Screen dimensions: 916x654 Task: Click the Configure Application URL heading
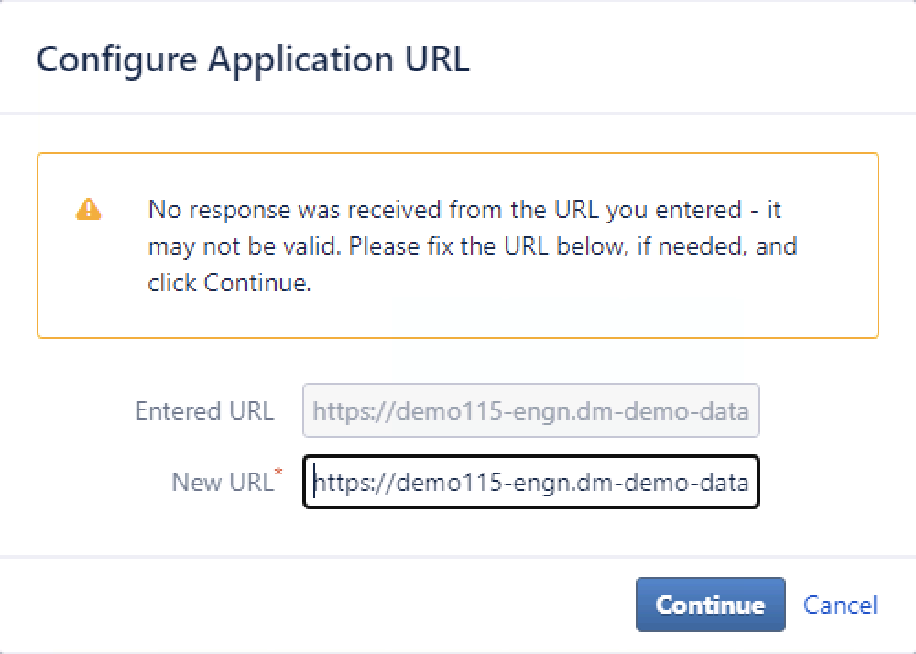point(252,59)
